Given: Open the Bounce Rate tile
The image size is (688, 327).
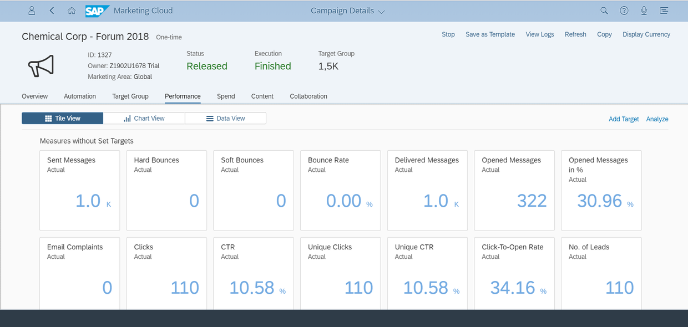Looking at the screenshot, I should (341, 190).
